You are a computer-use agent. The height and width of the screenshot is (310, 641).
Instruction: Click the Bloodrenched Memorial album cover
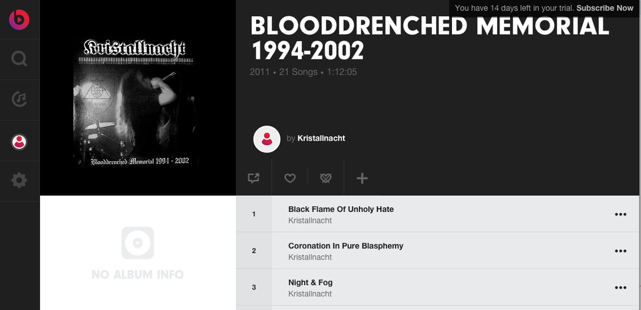[136, 102]
